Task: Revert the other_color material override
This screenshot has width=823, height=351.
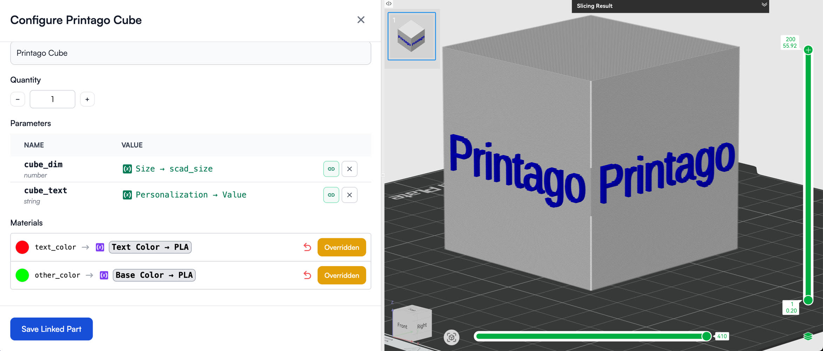Action: pos(307,275)
